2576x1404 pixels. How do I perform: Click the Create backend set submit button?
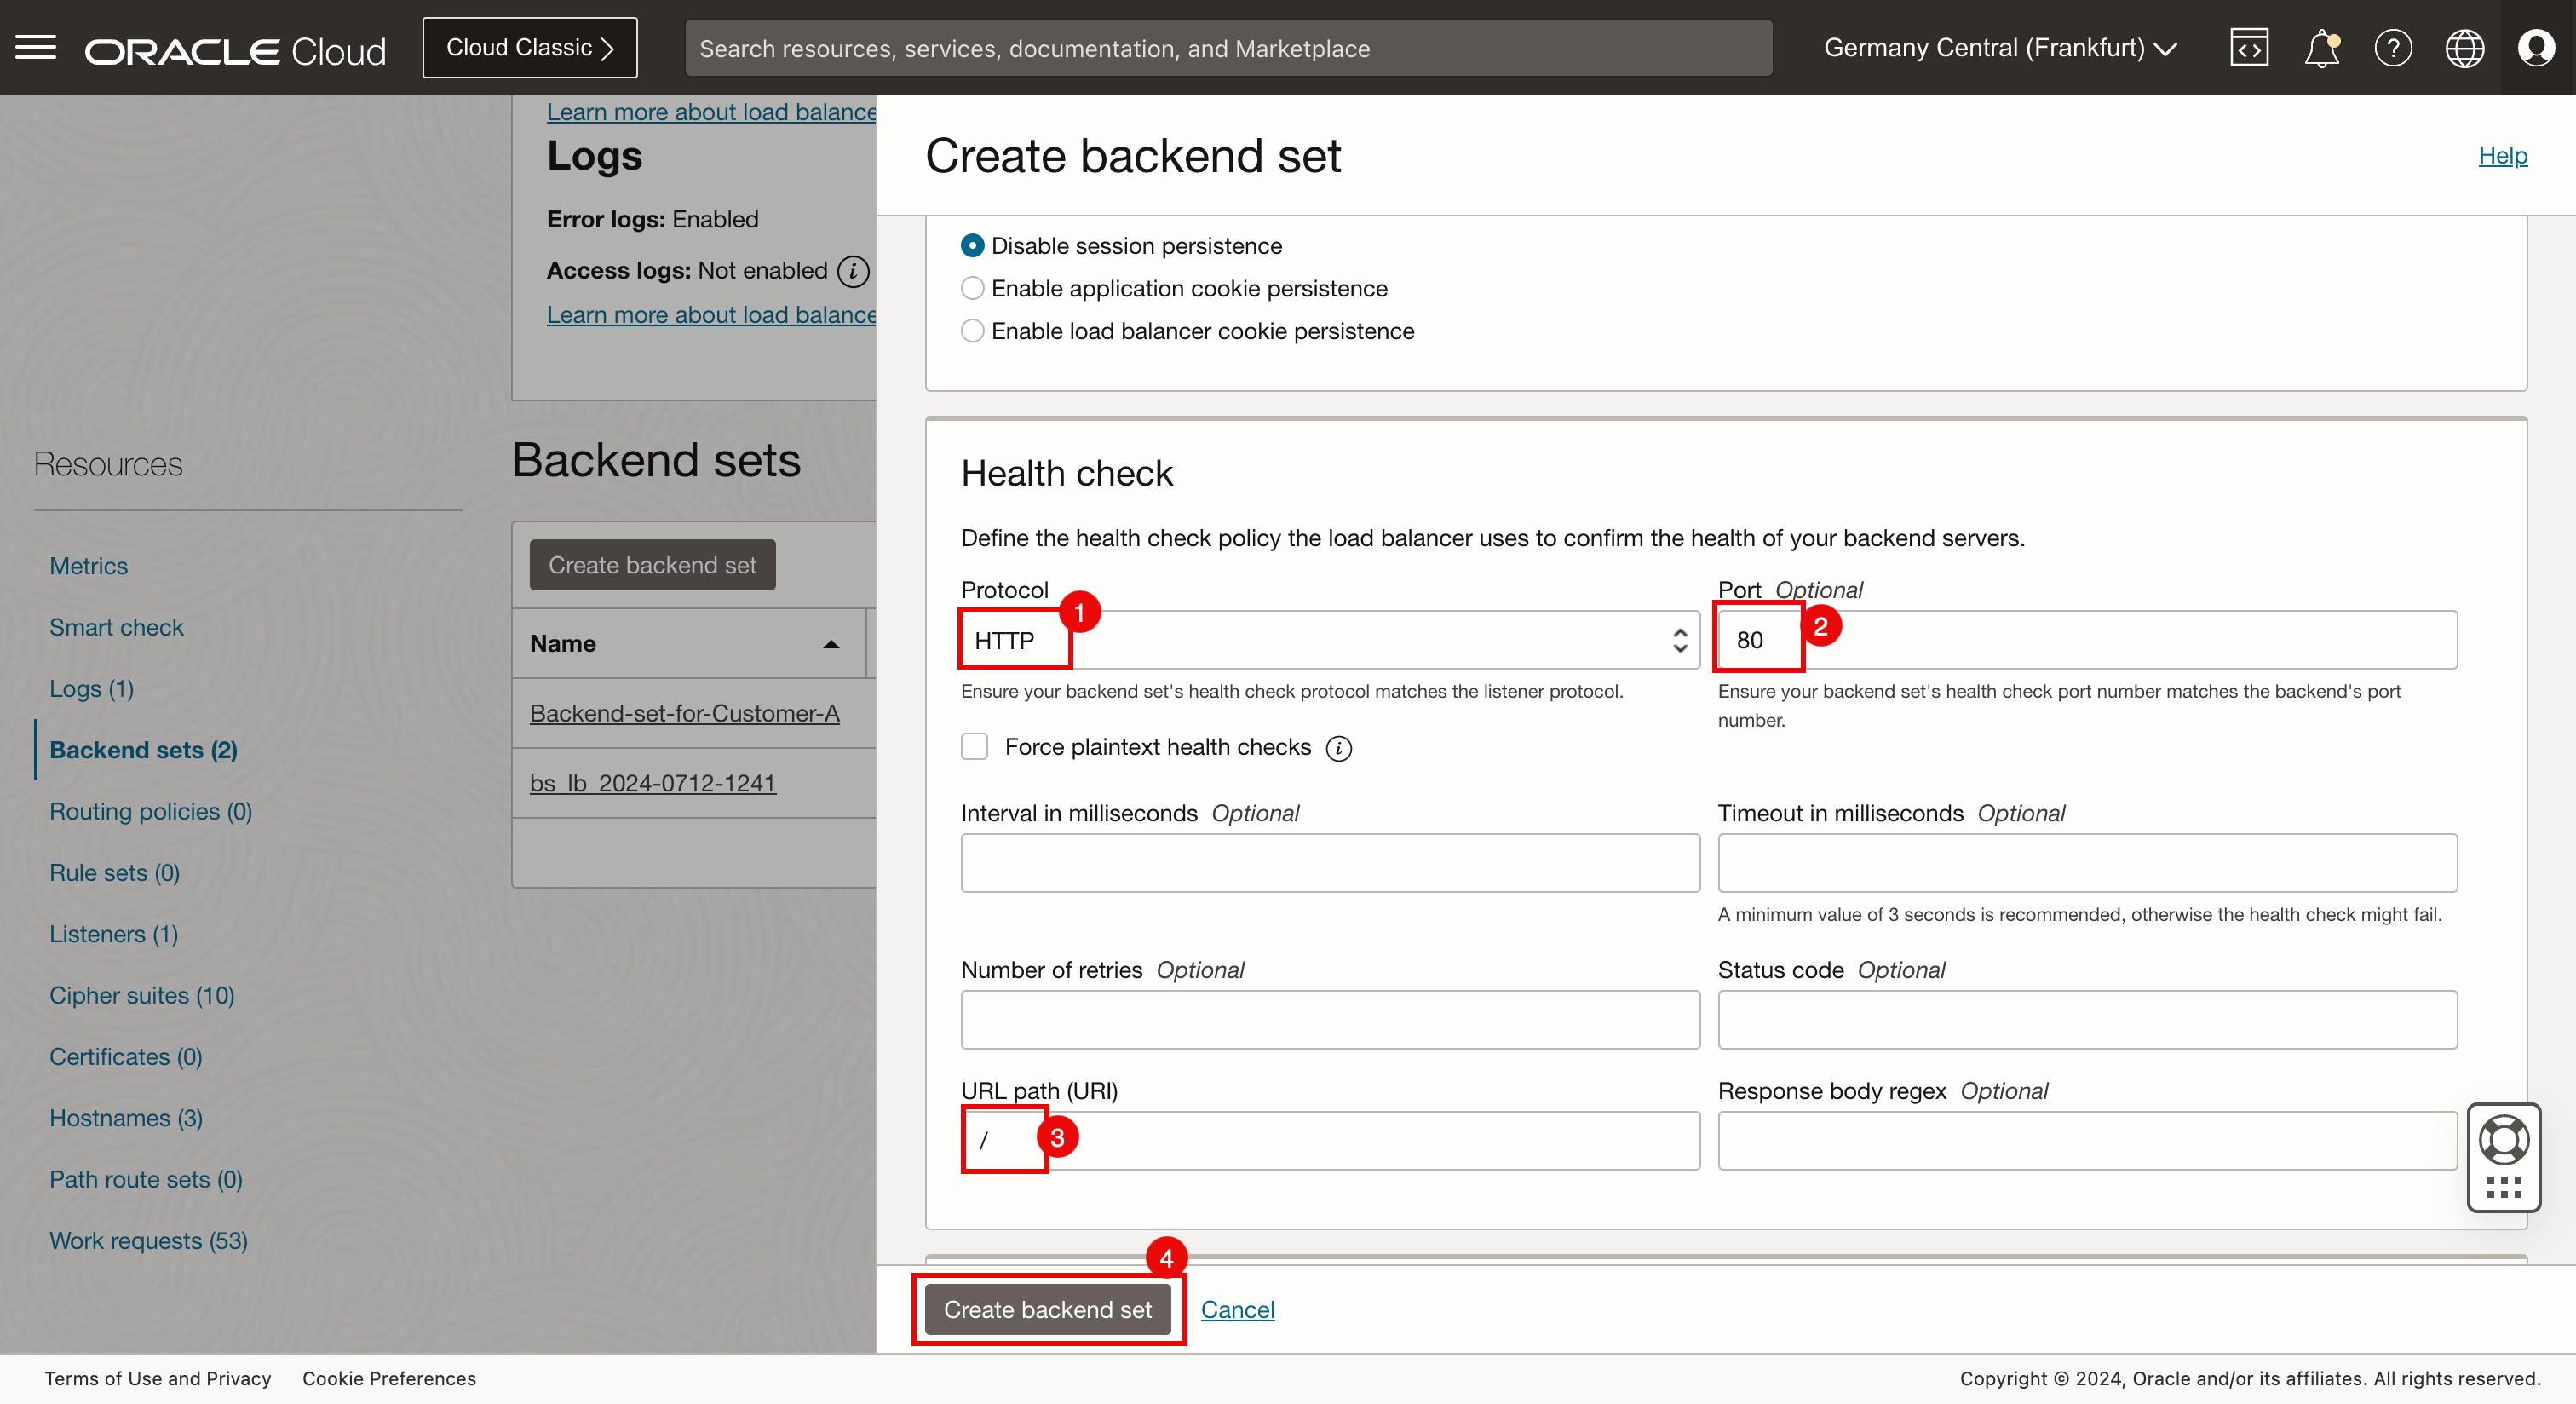click(1047, 1310)
